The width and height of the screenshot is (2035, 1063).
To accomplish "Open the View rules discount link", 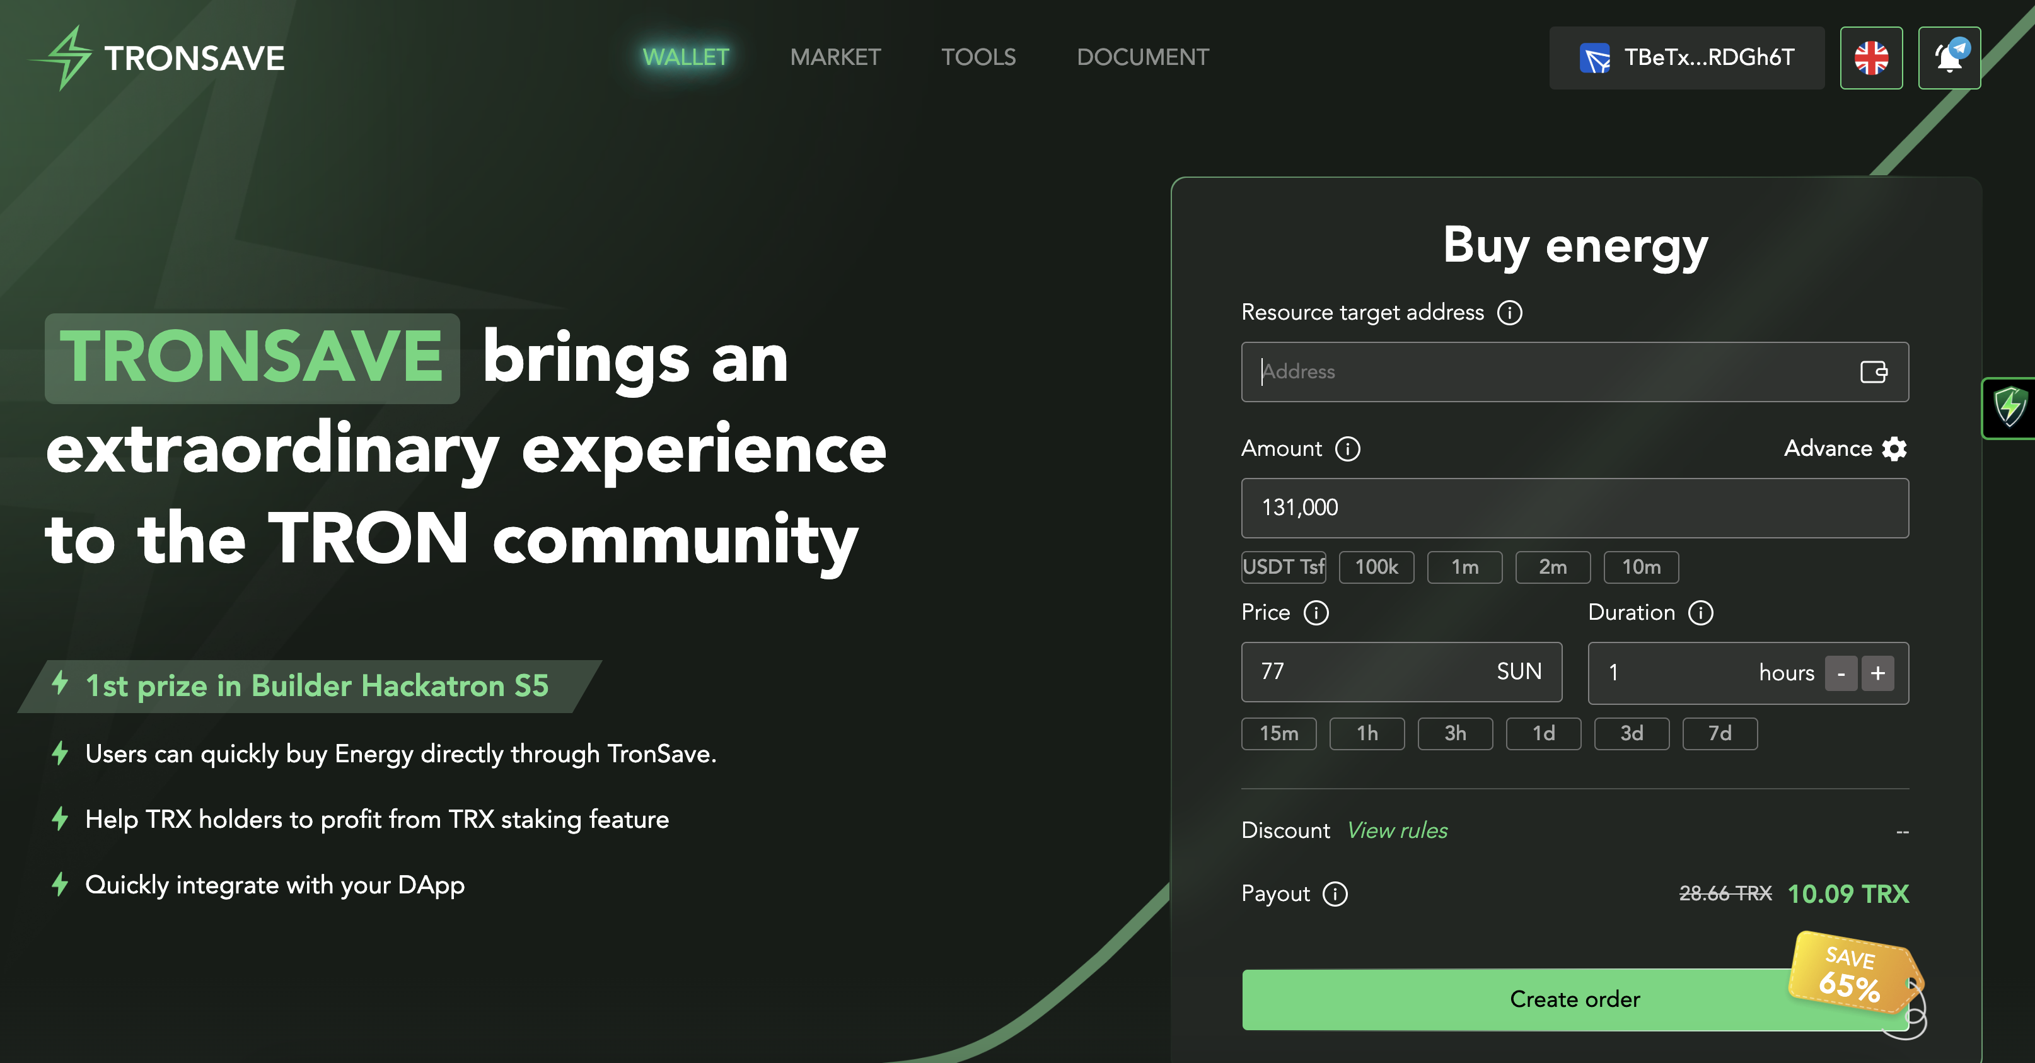I will (1396, 830).
